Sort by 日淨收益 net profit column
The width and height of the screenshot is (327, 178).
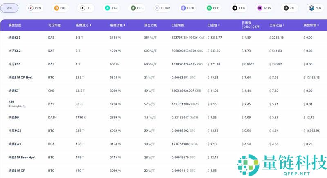tap(277, 25)
